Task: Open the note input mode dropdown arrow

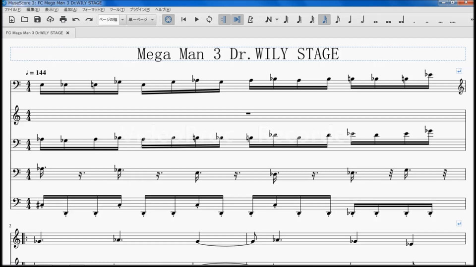Action: [x=277, y=20]
